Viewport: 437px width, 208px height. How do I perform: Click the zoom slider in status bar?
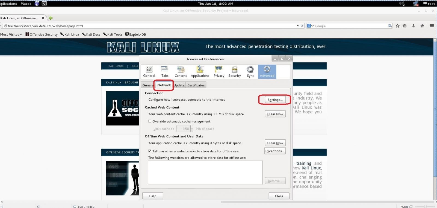point(425,206)
